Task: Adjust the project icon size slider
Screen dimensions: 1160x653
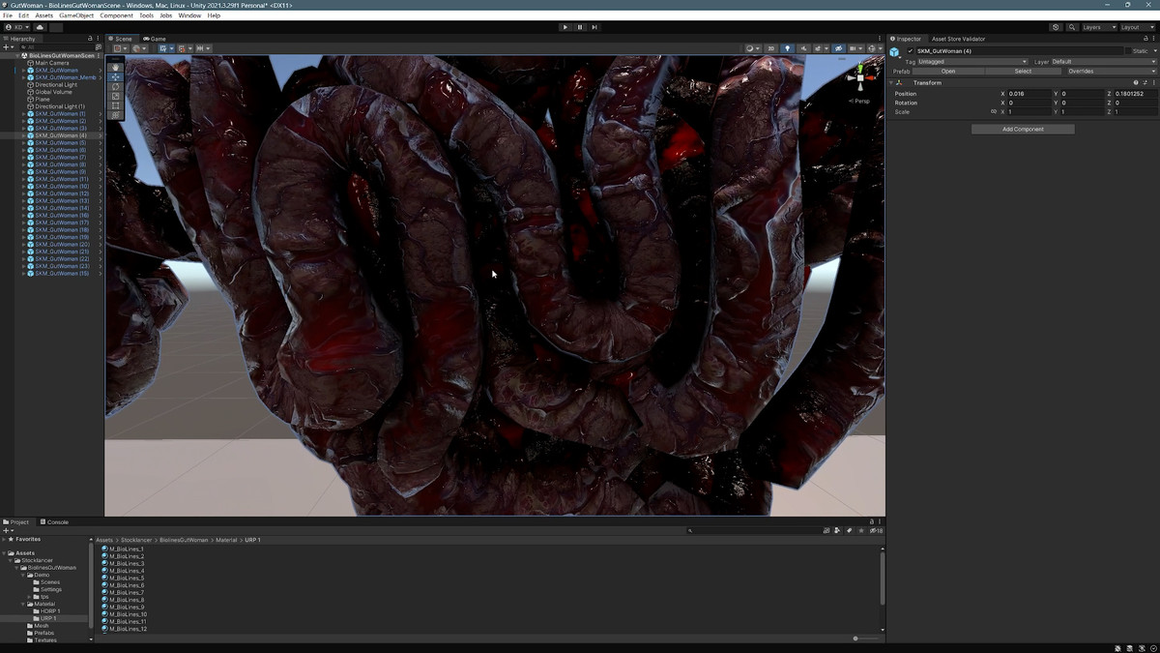Action: tap(855, 638)
